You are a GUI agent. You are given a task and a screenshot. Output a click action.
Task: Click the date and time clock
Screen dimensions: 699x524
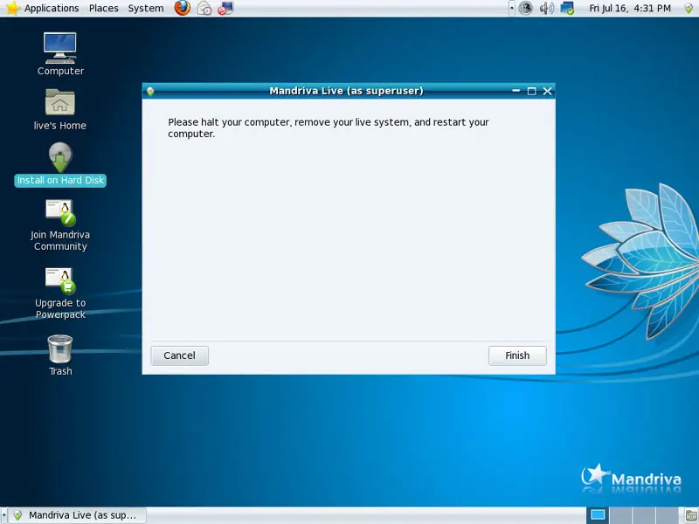(628, 8)
